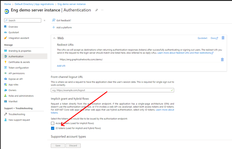Enable the Access tokens checkbox
Viewport: 232px width, 149px height.
coord(53,123)
